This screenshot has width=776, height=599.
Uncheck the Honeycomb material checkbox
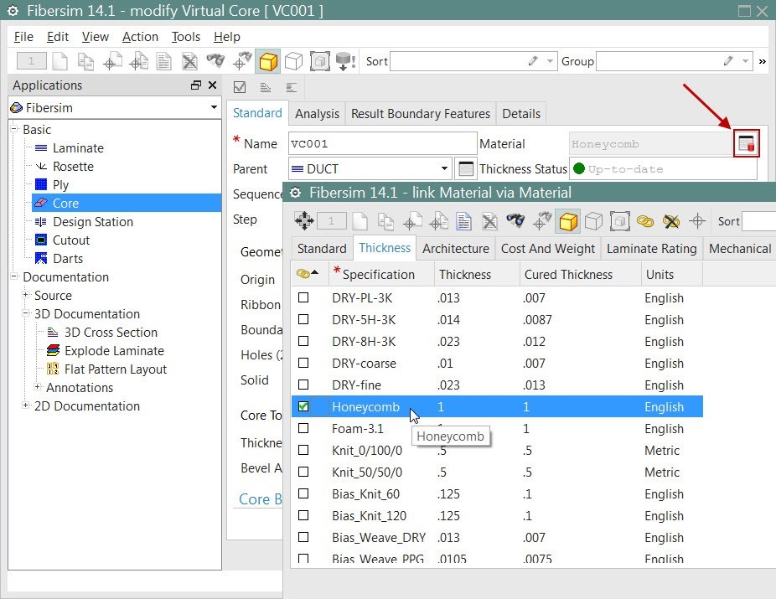[x=303, y=406]
